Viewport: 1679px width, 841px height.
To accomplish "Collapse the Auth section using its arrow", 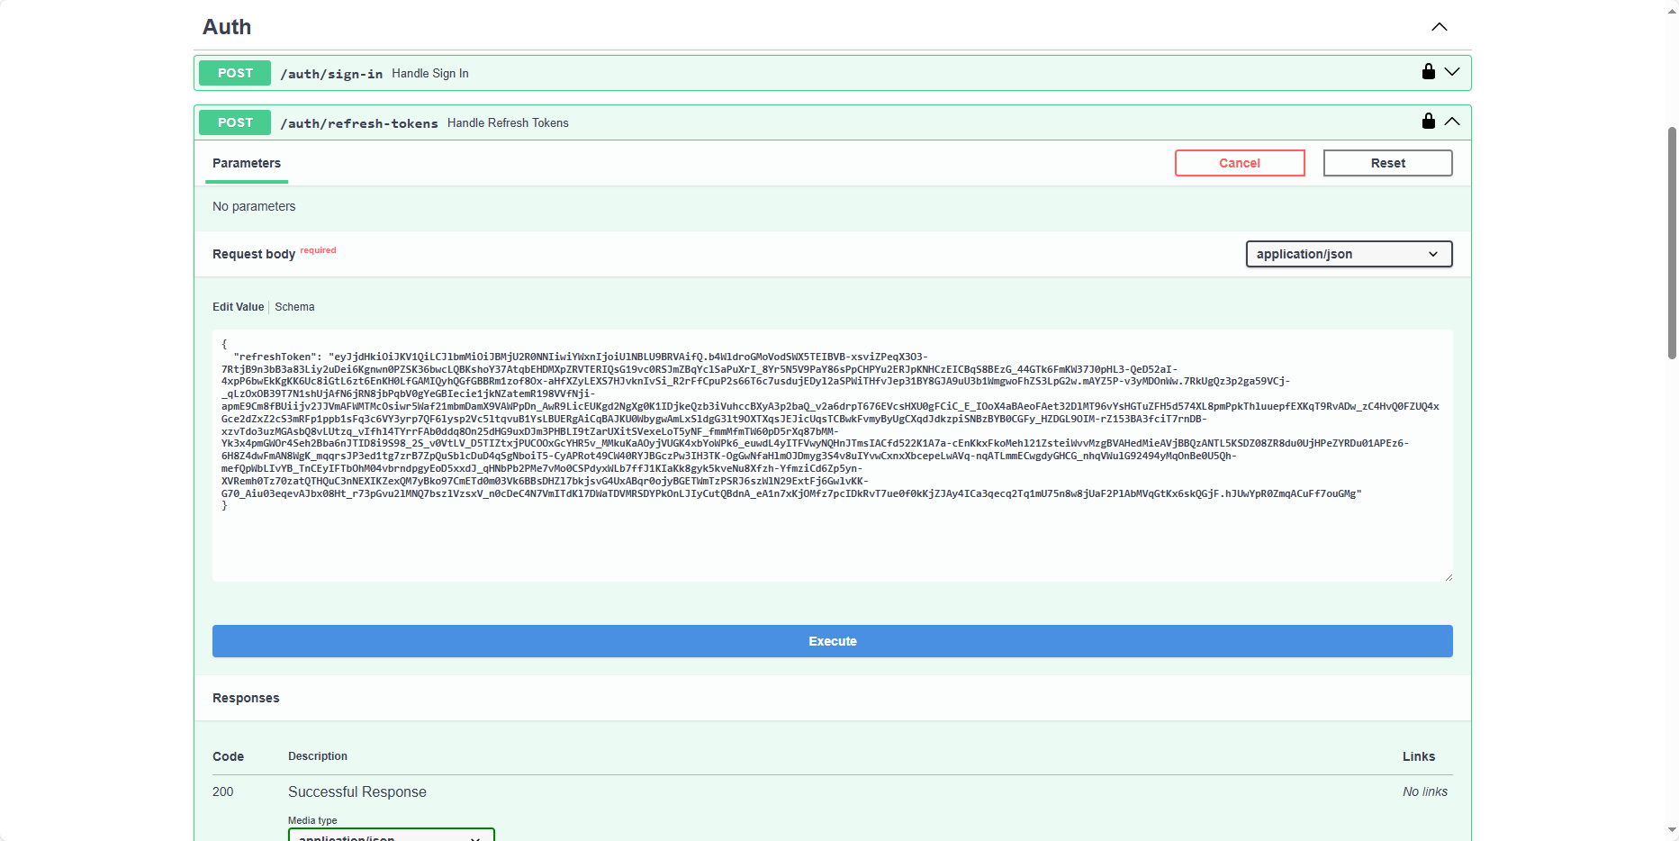I will click(1440, 27).
